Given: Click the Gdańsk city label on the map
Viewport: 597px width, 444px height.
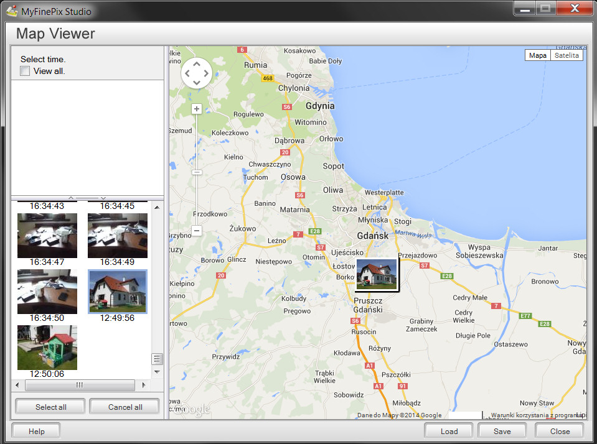Looking at the screenshot, I should point(373,236).
